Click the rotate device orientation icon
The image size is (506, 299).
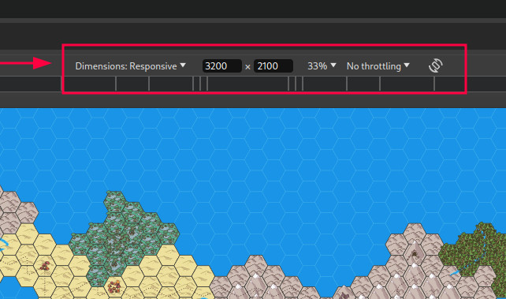[x=436, y=65]
